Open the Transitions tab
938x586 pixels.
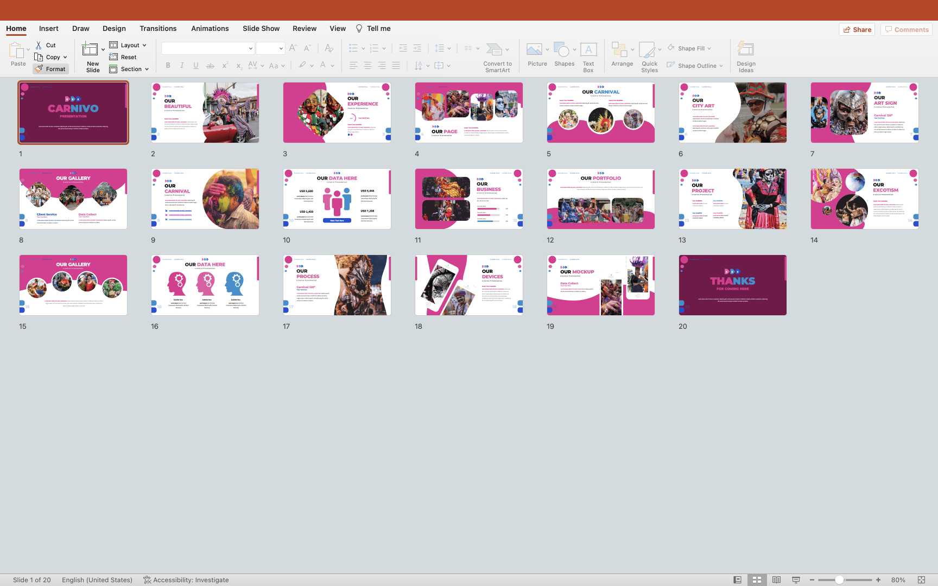tap(158, 28)
